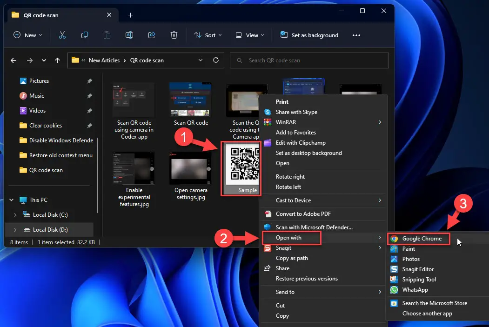
Task: Choose Set as desktop background
Action: [323, 153]
